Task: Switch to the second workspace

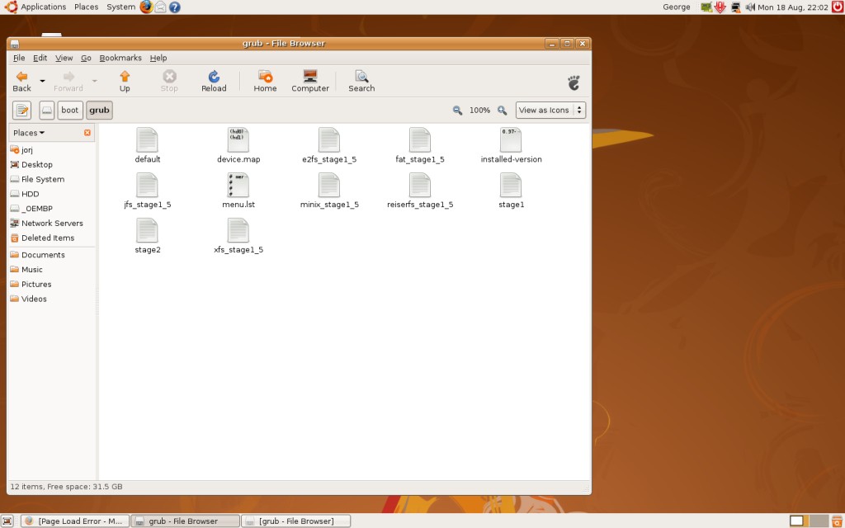Action: 817,521
